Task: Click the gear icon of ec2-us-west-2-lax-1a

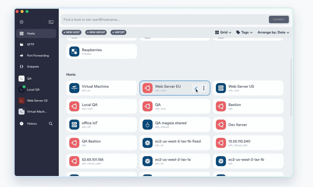Action: (x=147, y=161)
